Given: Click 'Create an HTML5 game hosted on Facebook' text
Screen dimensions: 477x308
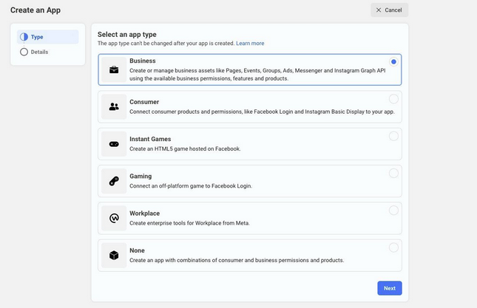Looking at the screenshot, I should 185,148.
